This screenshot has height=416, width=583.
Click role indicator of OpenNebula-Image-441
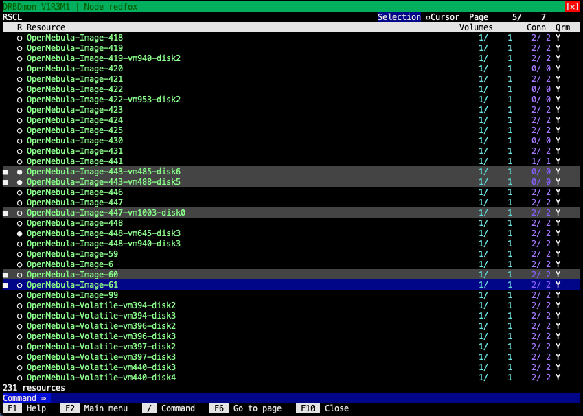pyautogui.click(x=20, y=161)
